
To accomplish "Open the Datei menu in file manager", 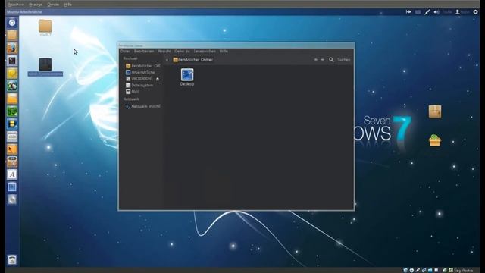I will pos(125,51).
